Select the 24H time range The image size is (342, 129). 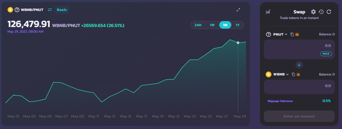coord(198,25)
